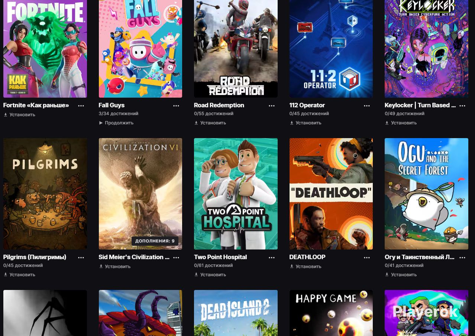The width and height of the screenshot is (475, 336).
Task: Open the Pilgrims (Пилигримы) title link
Action: (x=35, y=257)
